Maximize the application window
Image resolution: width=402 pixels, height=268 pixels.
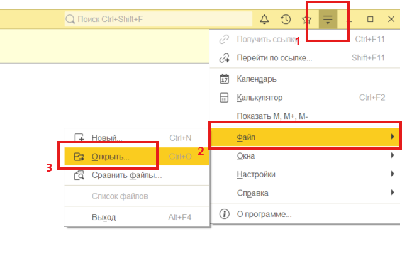pos(370,20)
